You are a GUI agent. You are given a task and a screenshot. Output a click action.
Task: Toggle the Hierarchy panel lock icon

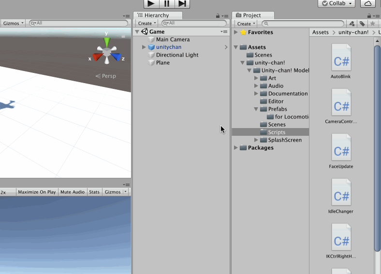218,16
